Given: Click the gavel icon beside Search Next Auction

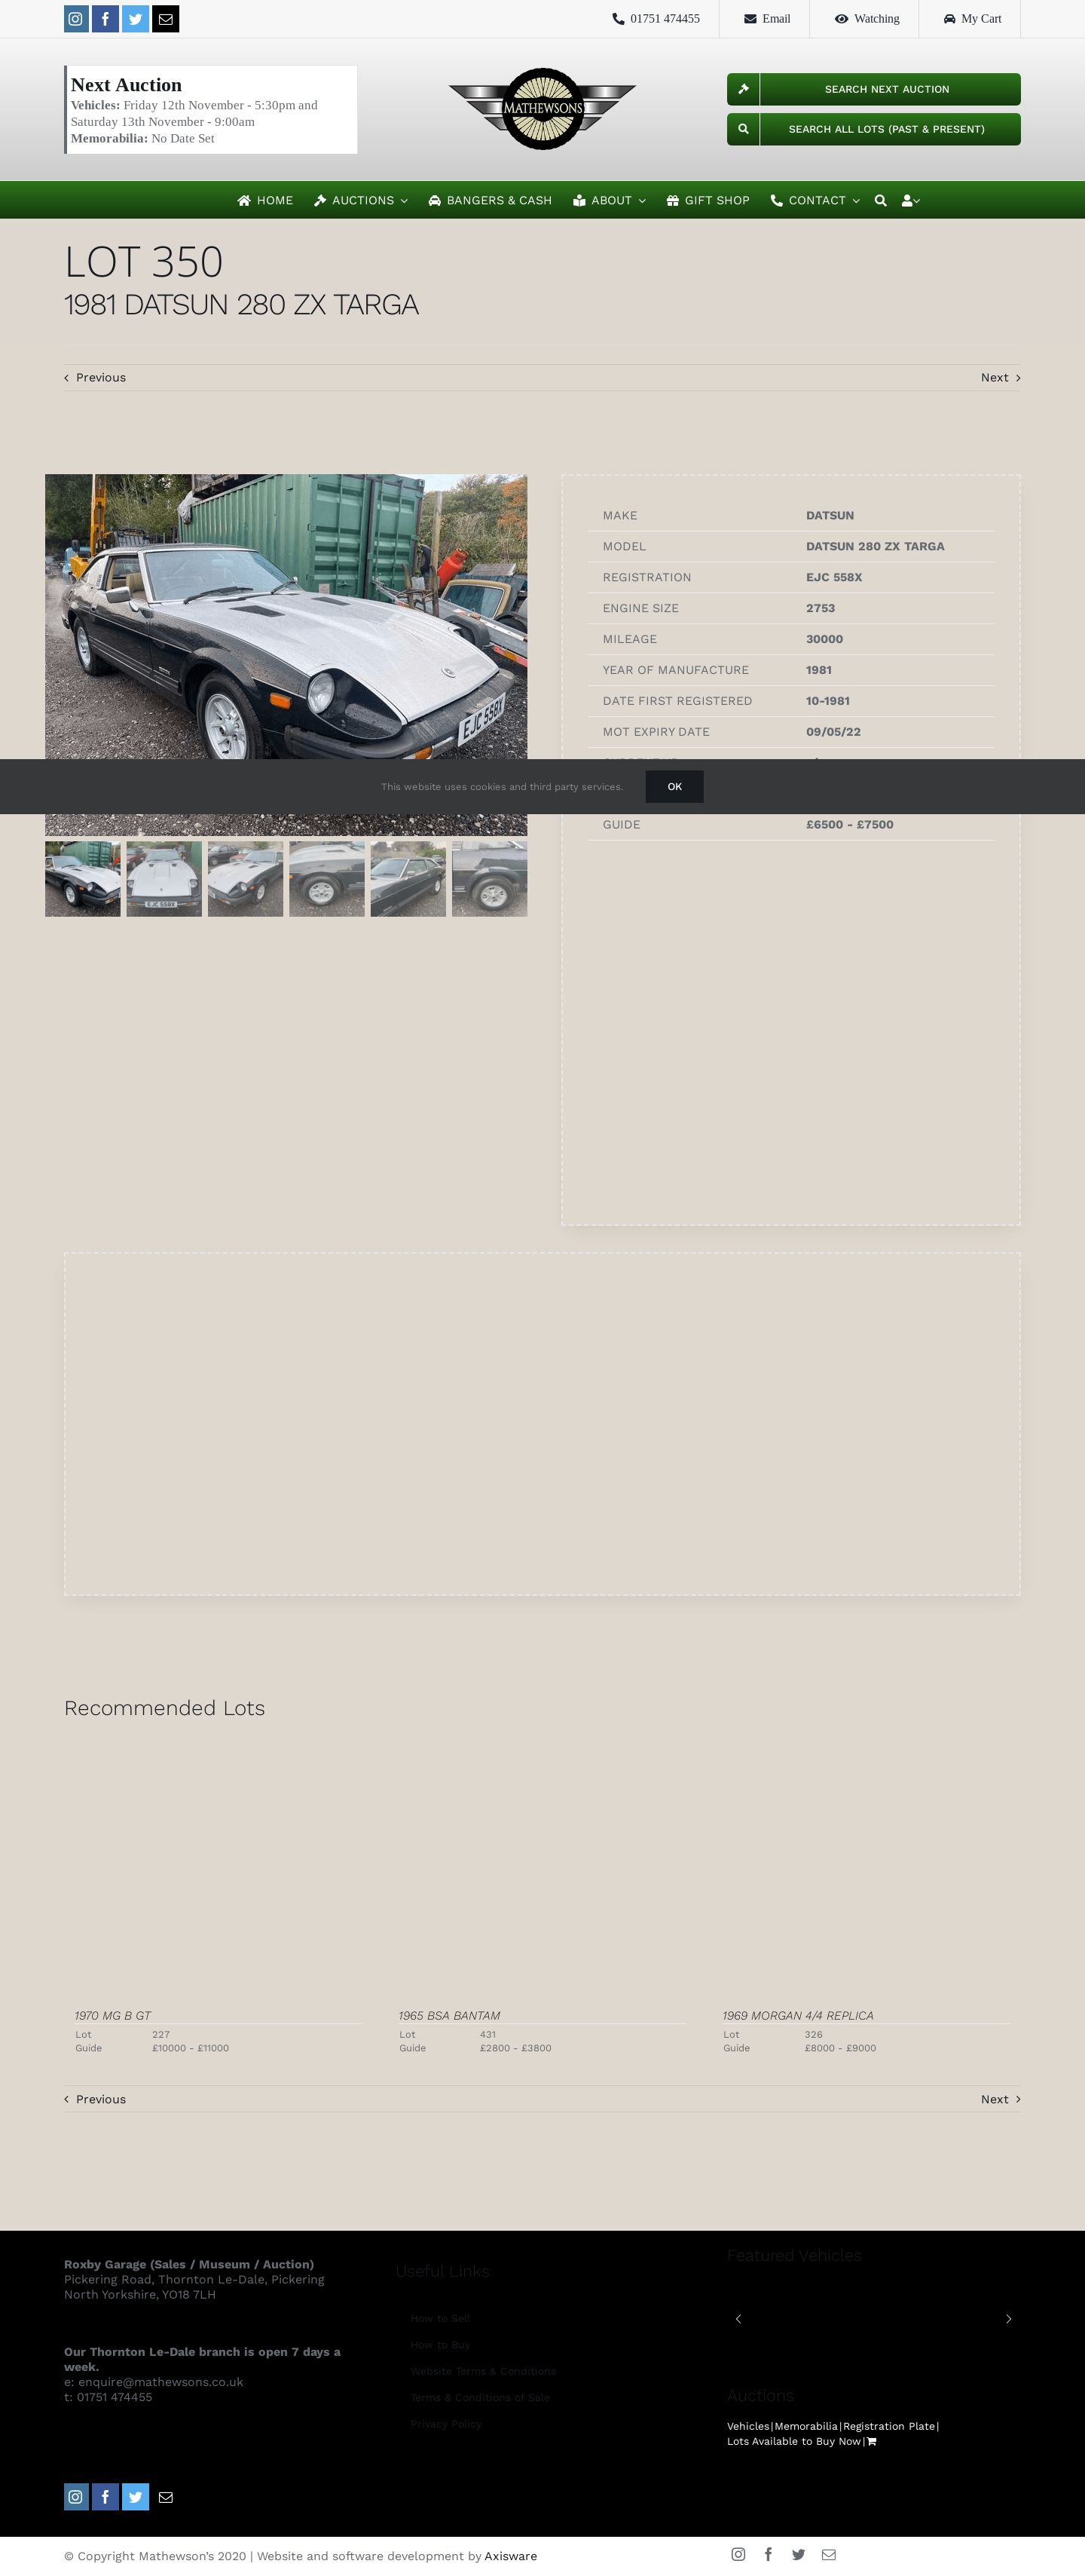Looking at the screenshot, I should coord(744,89).
